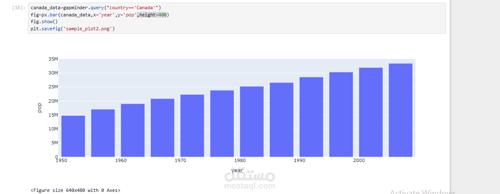Click the bar just right of the 2000 tick
The height and width of the screenshot is (194, 500).
371,112
